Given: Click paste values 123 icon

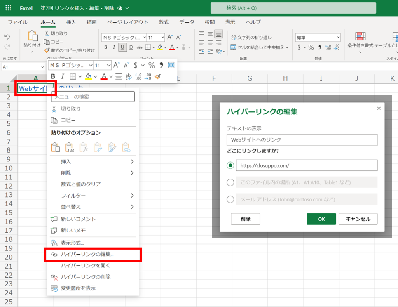Looking at the screenshot, I should tap(70, 147).
